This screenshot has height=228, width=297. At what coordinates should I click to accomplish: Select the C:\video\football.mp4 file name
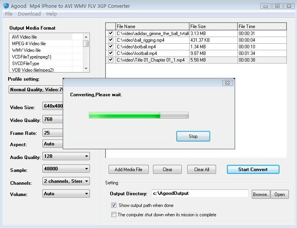137,53
